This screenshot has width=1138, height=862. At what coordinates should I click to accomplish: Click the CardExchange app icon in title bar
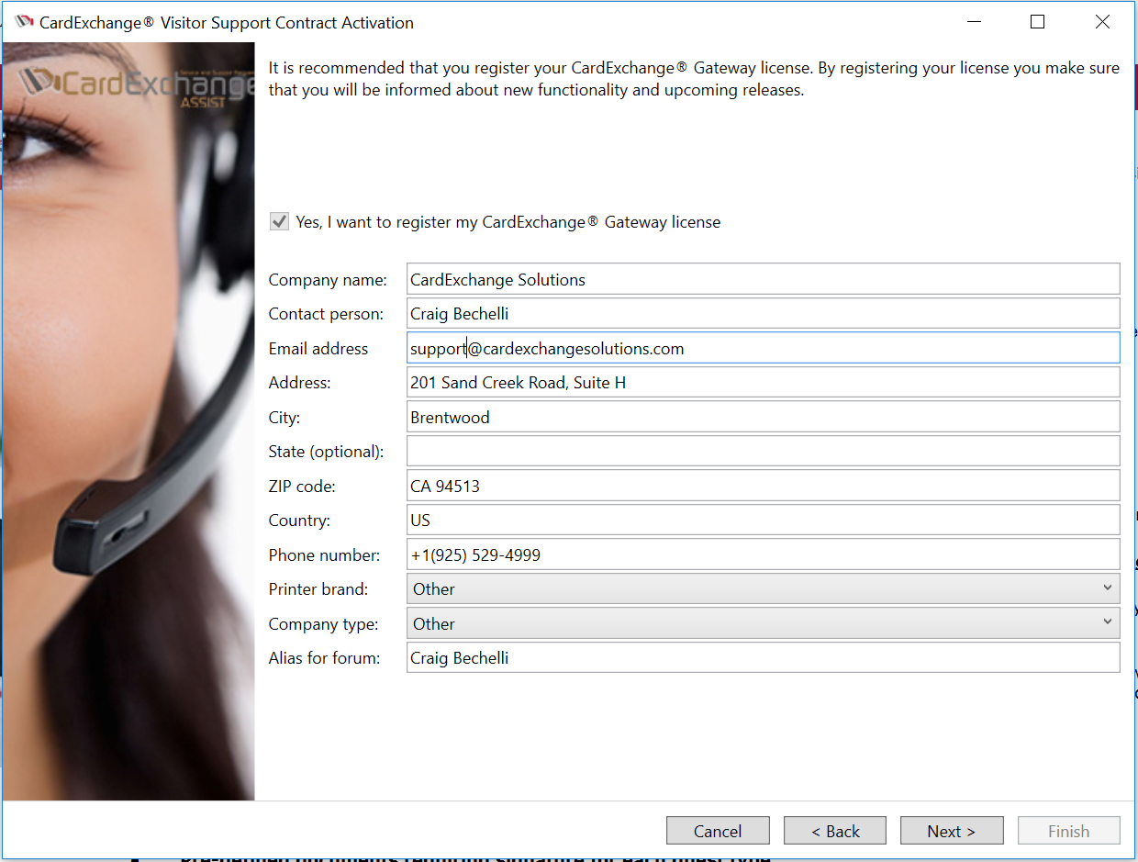[25, 22]
